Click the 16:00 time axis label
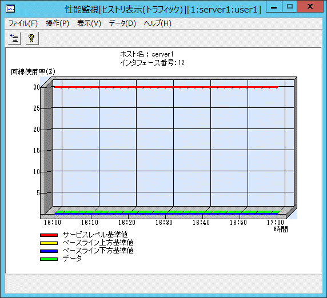 point(53,223)
